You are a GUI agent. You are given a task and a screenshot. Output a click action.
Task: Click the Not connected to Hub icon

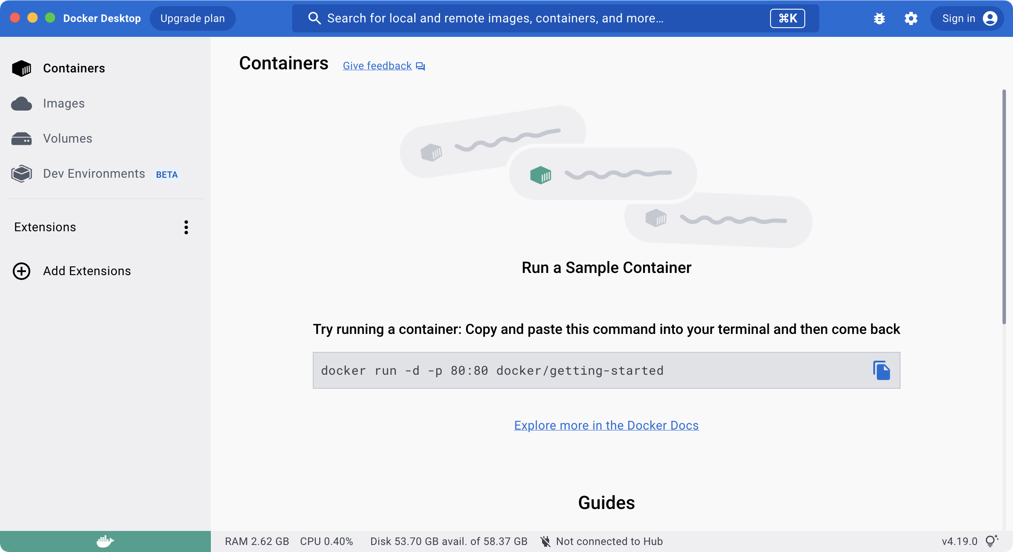click(545, 541)
